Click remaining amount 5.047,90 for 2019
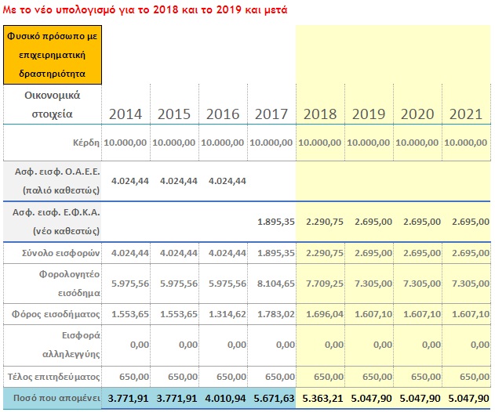495x412 pixels. click(x=371, y=399)
